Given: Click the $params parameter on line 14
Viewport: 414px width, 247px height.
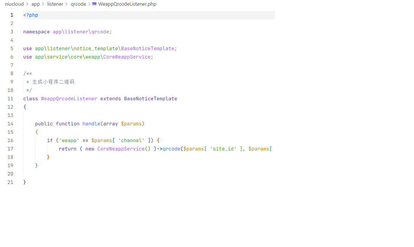Looking at the screenshot, I should (131, 123).
